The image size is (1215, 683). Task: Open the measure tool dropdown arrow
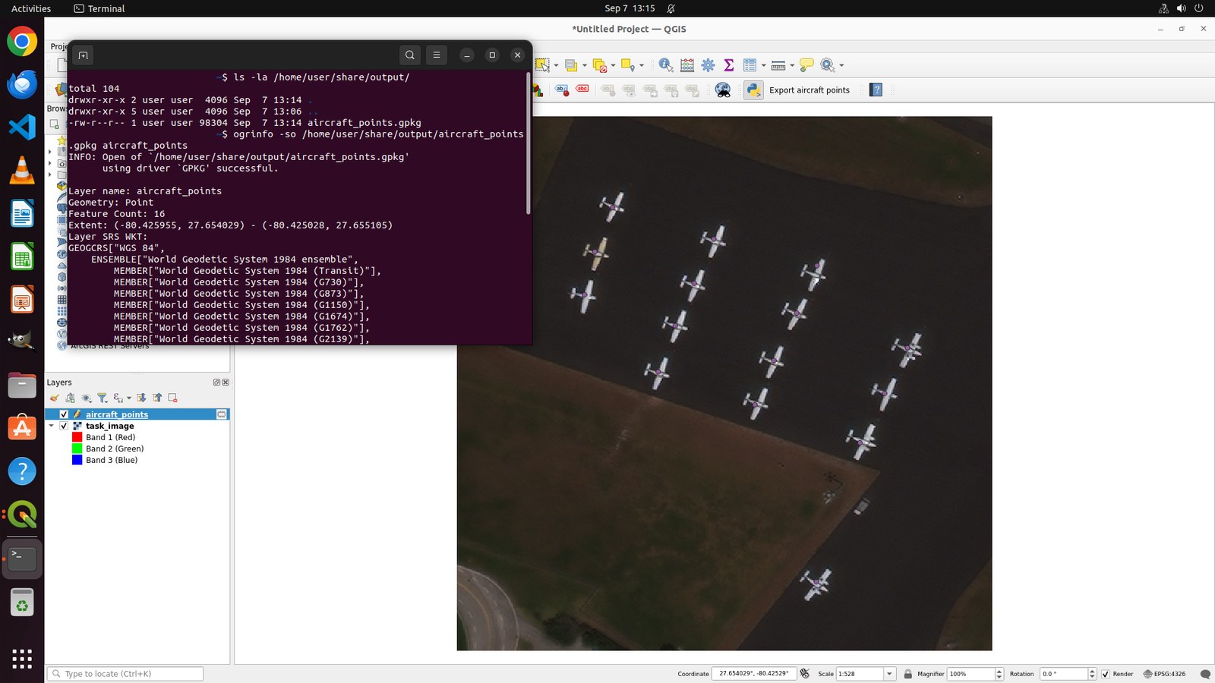point(792,65)
